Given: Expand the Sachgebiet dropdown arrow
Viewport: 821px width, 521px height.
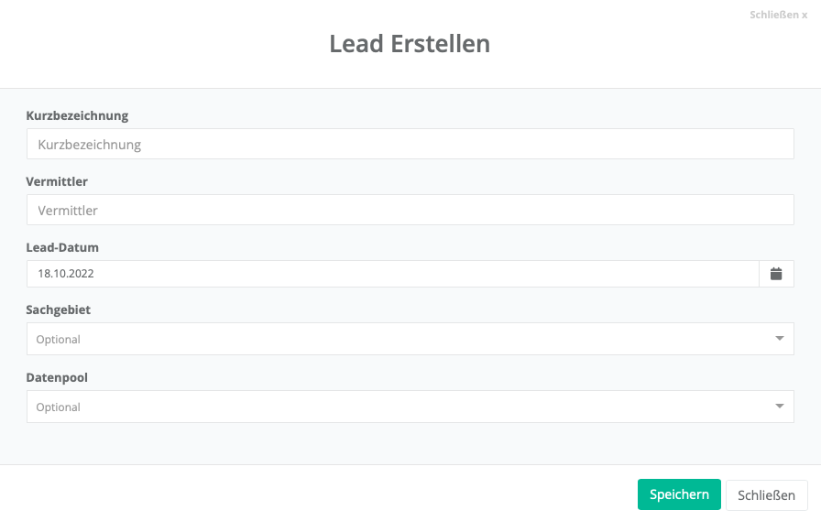Looking at the screenshot, I should [x=779, y=339].
